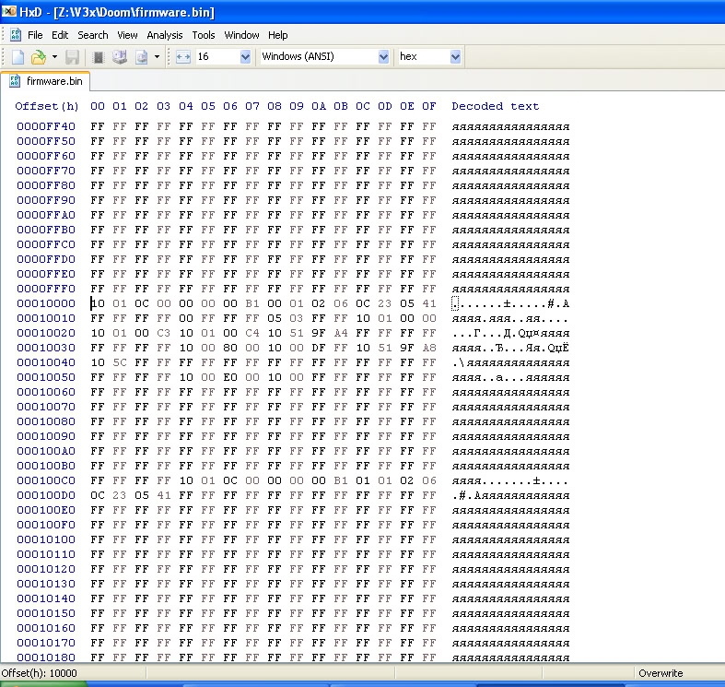Select offset label 00010020
Screen dimensions: 725x687
(46, 333)
